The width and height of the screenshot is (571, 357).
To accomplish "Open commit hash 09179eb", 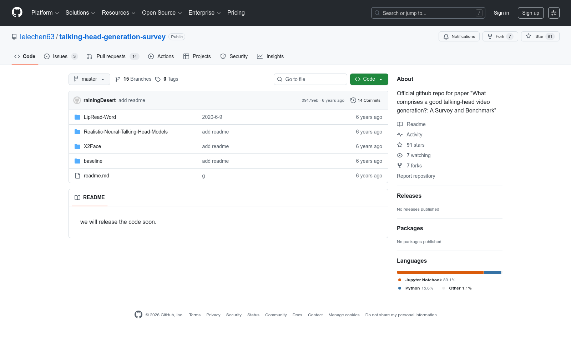I will (310, 100).
